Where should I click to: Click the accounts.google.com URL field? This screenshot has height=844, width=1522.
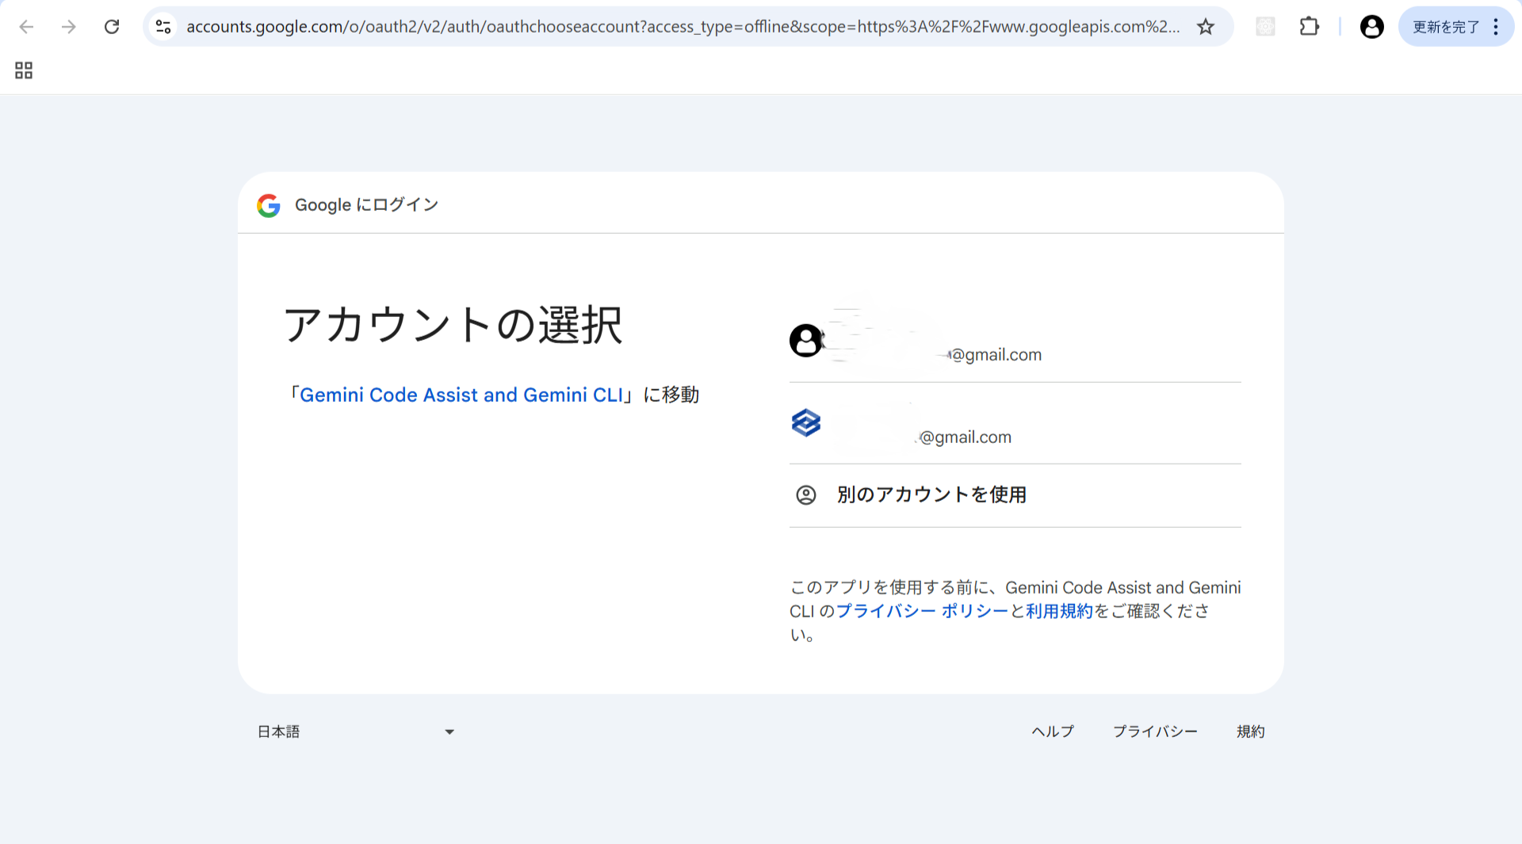coord(683,27)
